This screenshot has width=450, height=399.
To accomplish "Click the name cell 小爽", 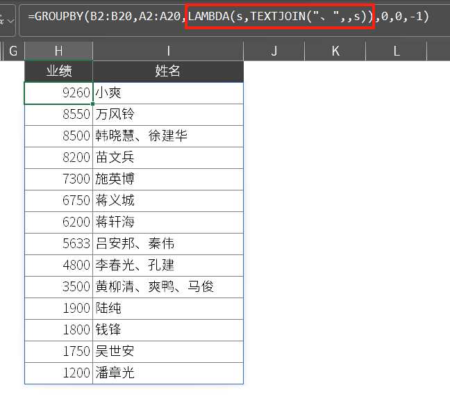I will click(168, 93).
